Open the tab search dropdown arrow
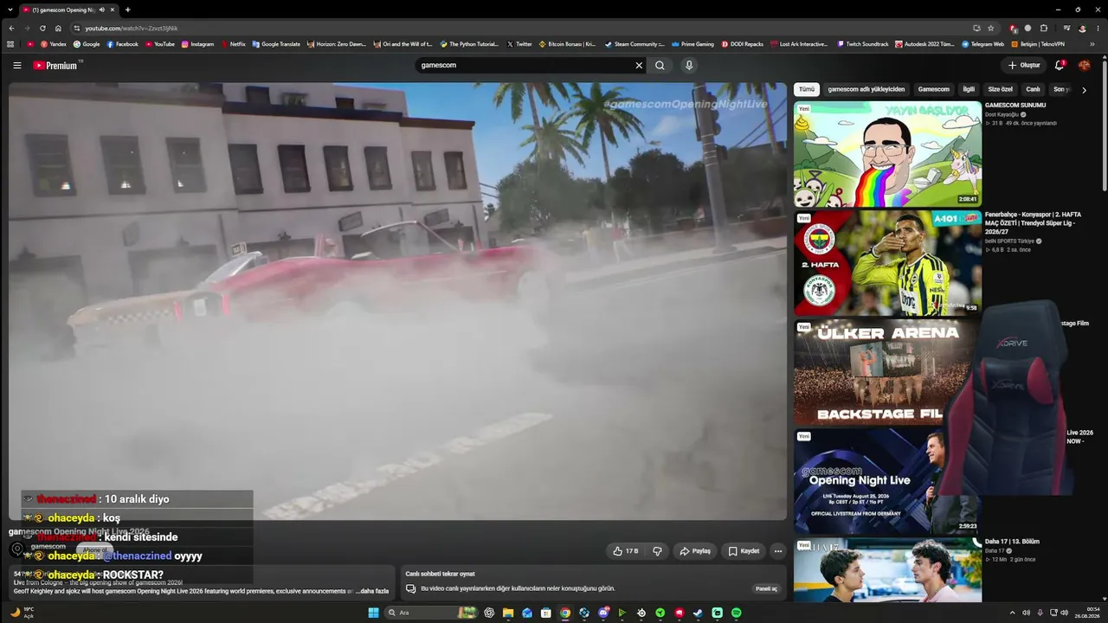Screen dimensions: 1108x623 coord(9,10)
